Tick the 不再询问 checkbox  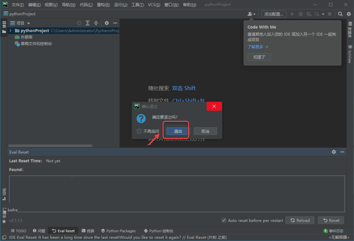point(139,131)
